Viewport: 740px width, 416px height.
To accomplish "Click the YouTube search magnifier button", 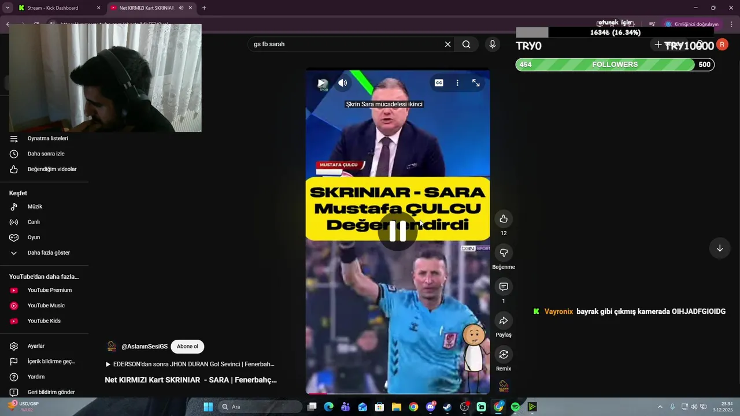I will click(467, 44).
